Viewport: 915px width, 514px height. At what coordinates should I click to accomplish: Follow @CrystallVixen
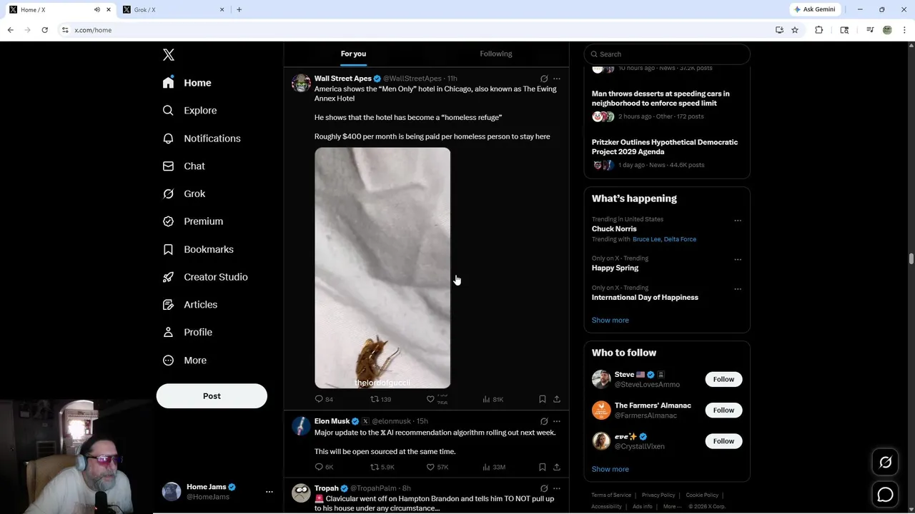click(x=723, y=441)
